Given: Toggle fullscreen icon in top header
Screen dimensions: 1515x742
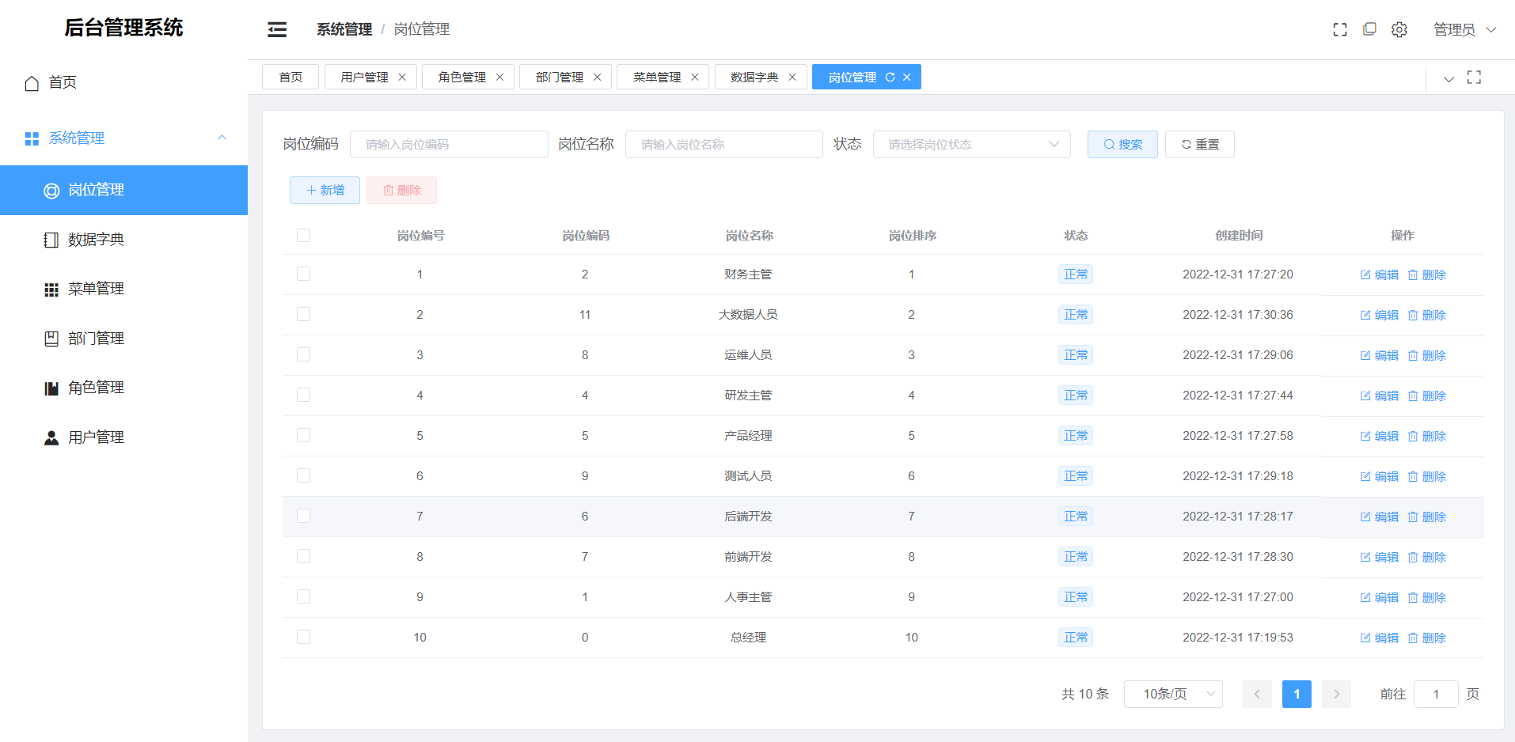Looking at the screenshot, I should 1340,29.
